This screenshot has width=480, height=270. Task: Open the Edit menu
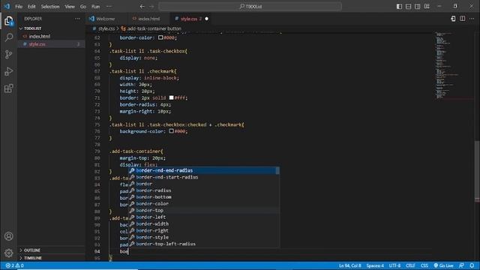31,6
